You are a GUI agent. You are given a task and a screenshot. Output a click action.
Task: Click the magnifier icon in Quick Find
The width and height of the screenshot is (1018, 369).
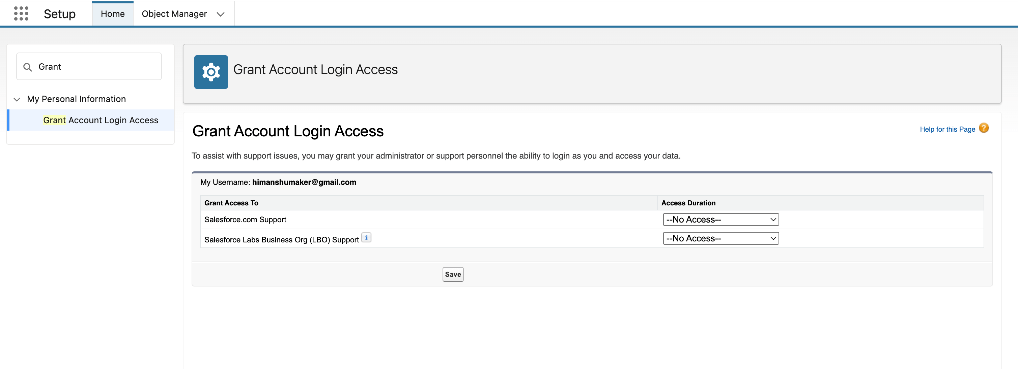pyautogui.click(x=27, y=67)
